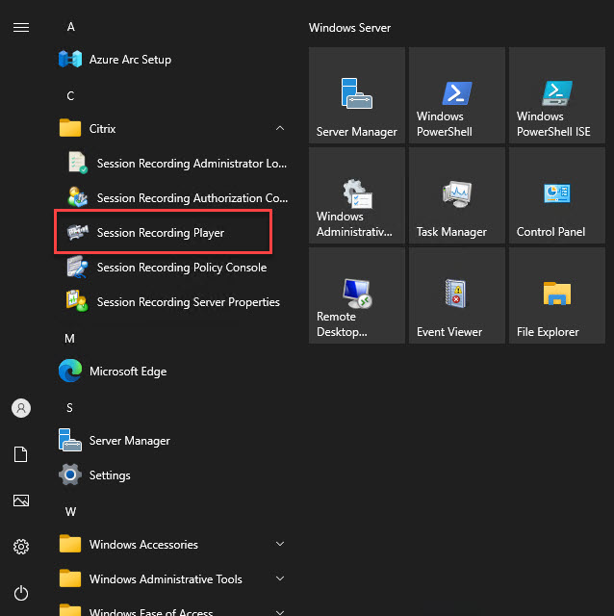Click the Citrix folder icon
The height and width of the screenshot is (616, 614).
[70, 128]
